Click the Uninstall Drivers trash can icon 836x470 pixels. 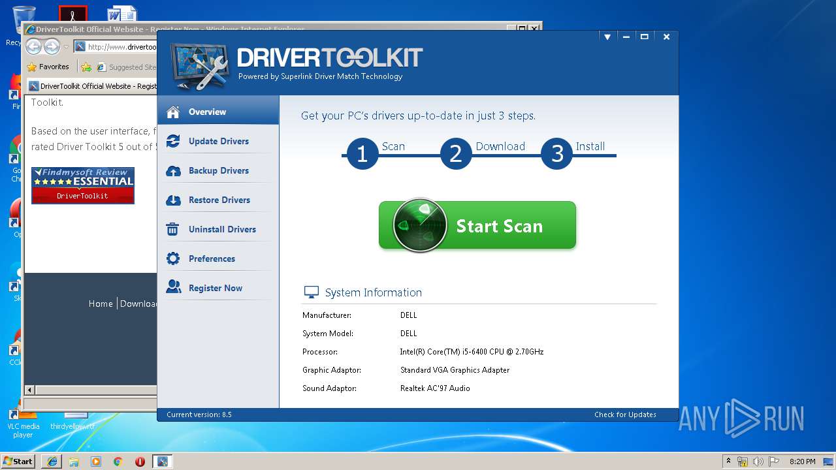click(173, 229)
